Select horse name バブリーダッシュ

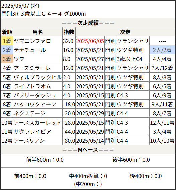(x=35, y=95)
